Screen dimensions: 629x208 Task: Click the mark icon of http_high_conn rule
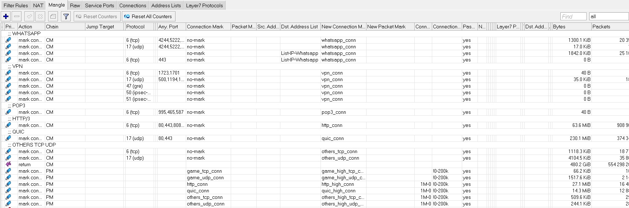coord(8,184)
